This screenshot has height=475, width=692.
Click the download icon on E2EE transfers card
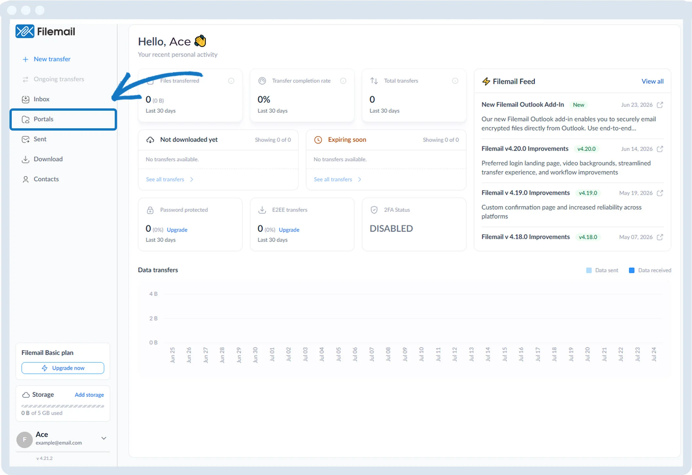262,210
